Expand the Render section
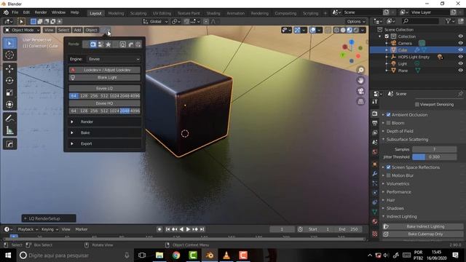466x262 pixels. [104, 122]
